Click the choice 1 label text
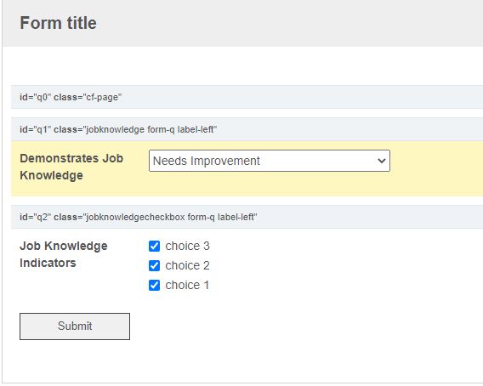 [x=187, y=286]
